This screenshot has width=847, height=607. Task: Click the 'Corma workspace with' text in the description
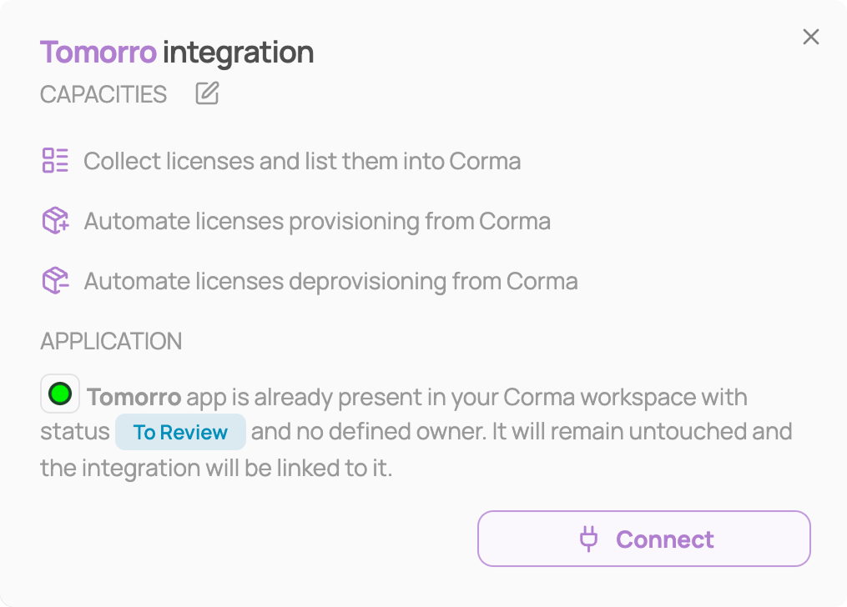click(626, 397)
